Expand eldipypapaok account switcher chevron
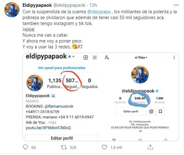Viewport: 184px width, 155px height. (x=74, y=56)
